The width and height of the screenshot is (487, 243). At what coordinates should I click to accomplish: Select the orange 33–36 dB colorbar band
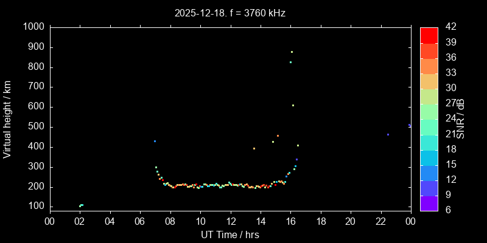point(429,66)
